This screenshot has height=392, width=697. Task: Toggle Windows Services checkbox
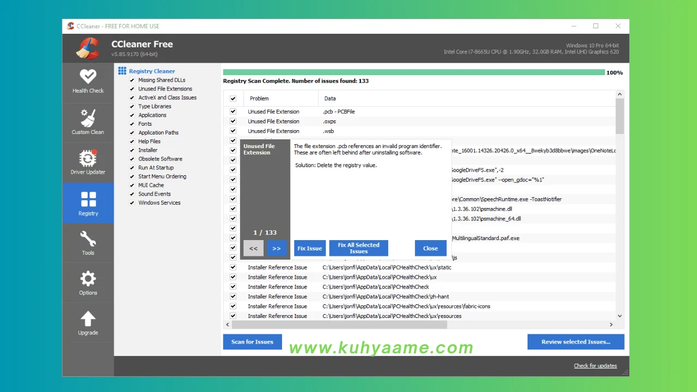132,203
